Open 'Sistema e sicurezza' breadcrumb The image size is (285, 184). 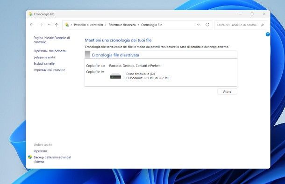pyautogui.click(x=122, y=25)
